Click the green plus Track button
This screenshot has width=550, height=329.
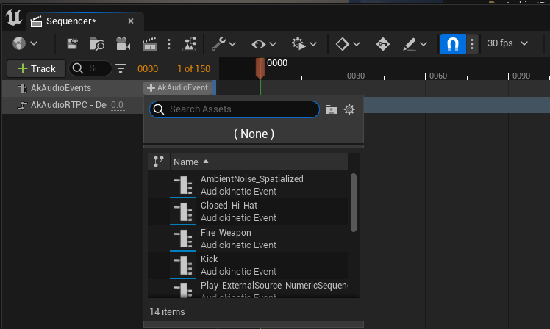(x=37, y=69)
